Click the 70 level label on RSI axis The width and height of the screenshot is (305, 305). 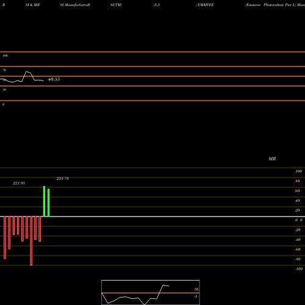[x=4, y=70]
